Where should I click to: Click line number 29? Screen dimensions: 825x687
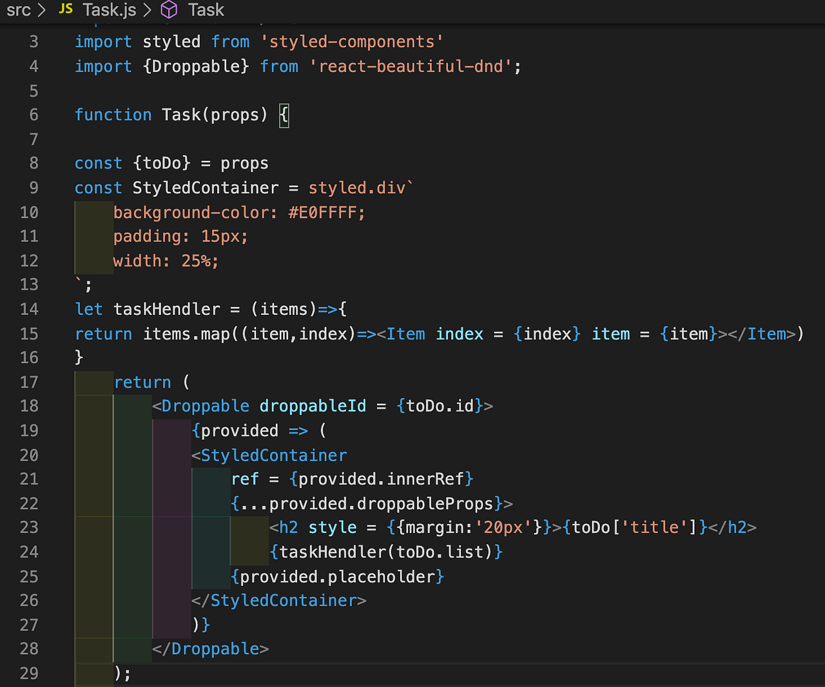pos(29,673)
